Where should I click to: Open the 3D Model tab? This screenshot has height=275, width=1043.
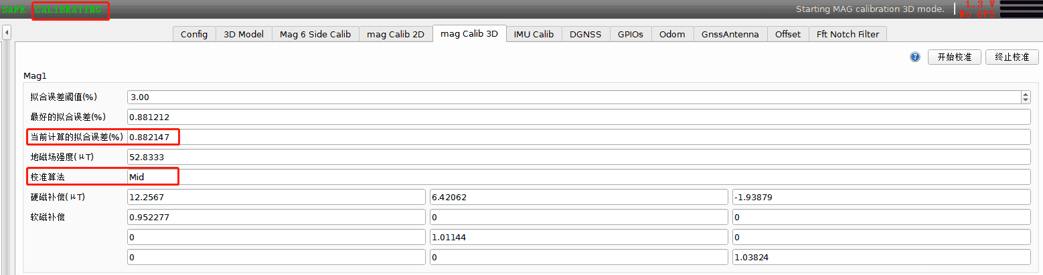[244, 34]
